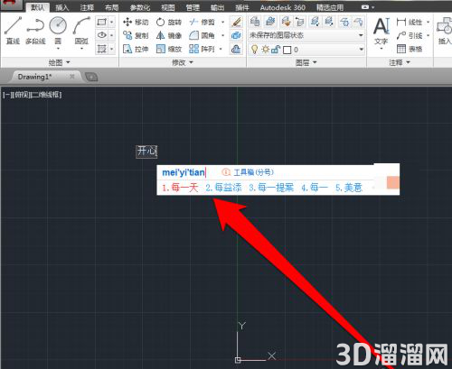Click the hatch fill tool icon
The height and width of the screenshot is (369, 452).
(102, 49)
